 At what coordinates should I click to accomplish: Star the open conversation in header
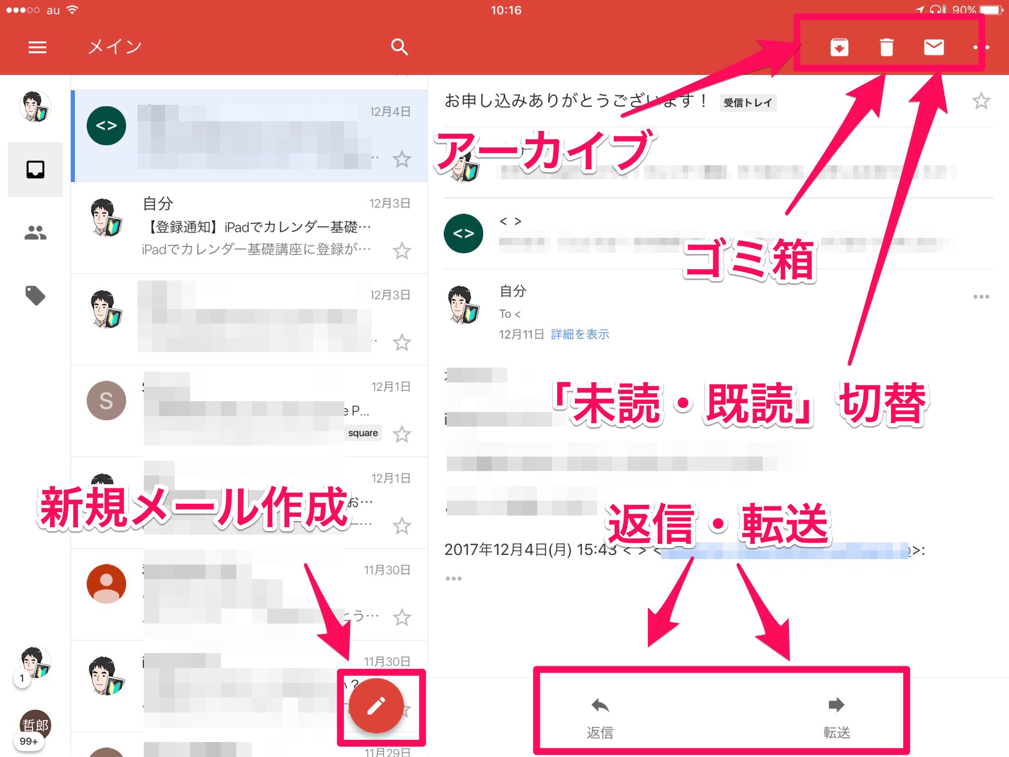(x=981, y=101)
